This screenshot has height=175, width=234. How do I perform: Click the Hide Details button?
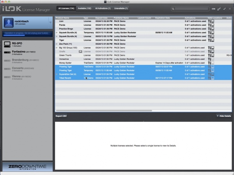coord(224,116)
